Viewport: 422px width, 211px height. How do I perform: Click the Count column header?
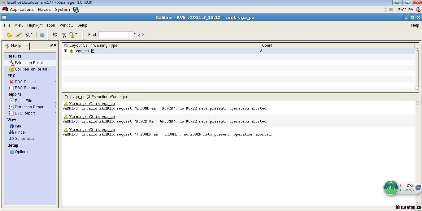coord(337,45)
